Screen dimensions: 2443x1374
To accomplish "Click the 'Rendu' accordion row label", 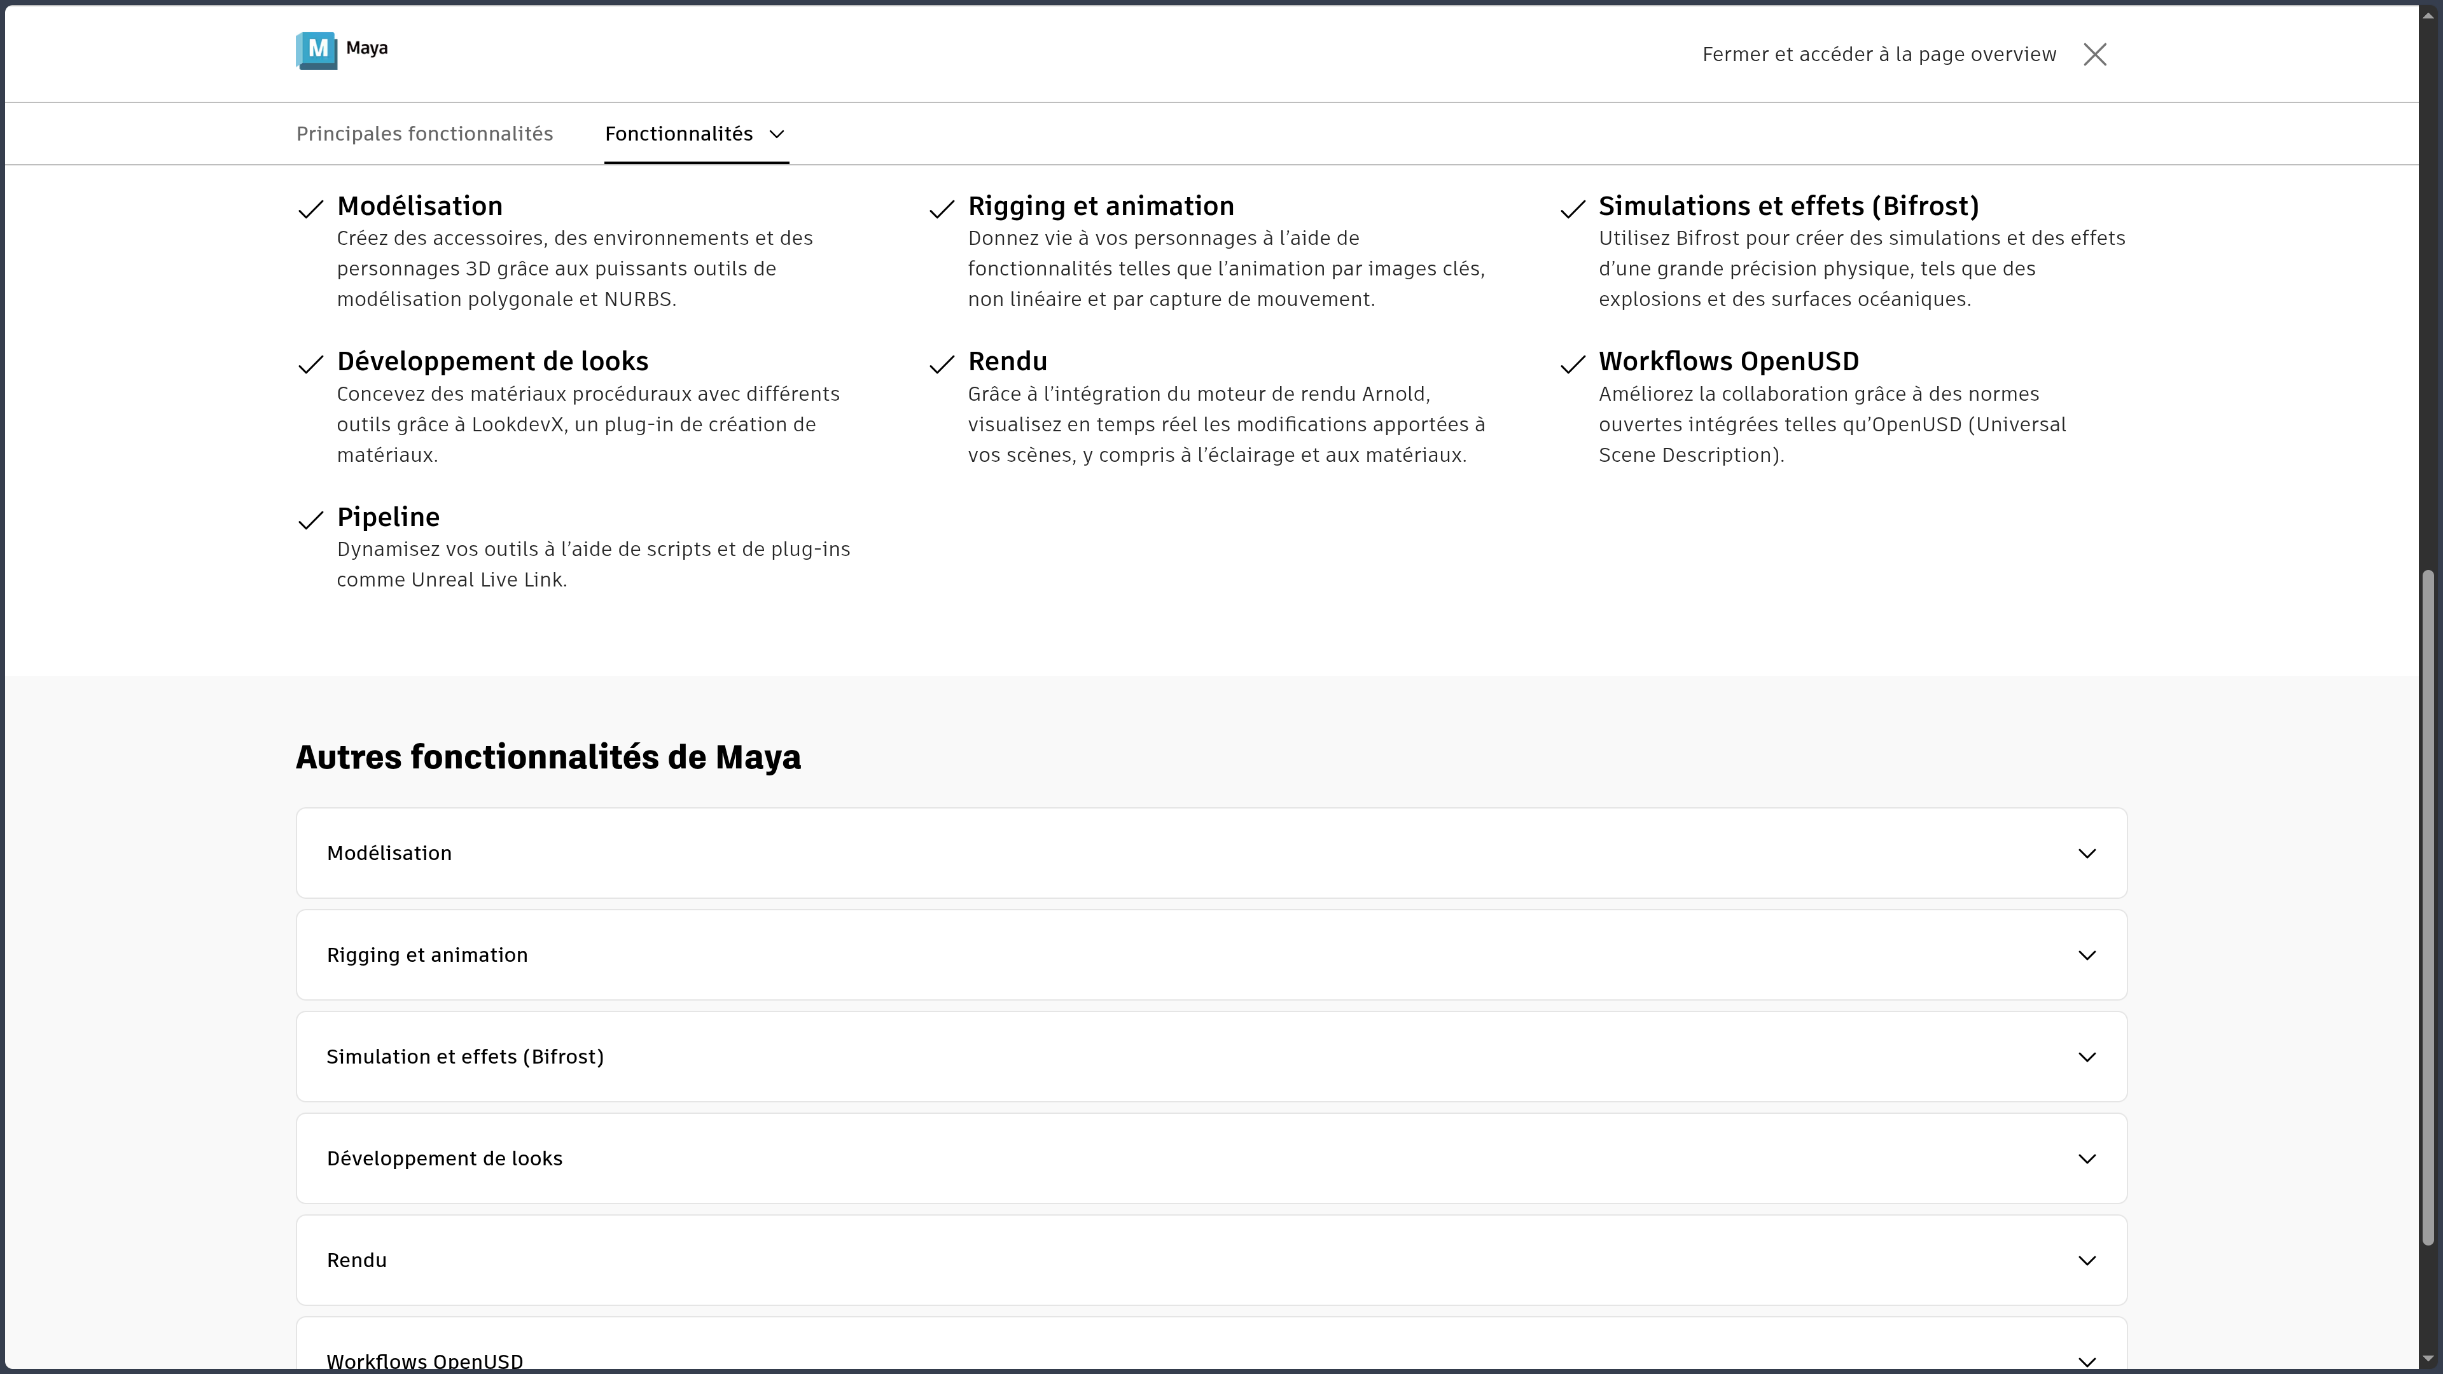I will tap(356, 1260).
